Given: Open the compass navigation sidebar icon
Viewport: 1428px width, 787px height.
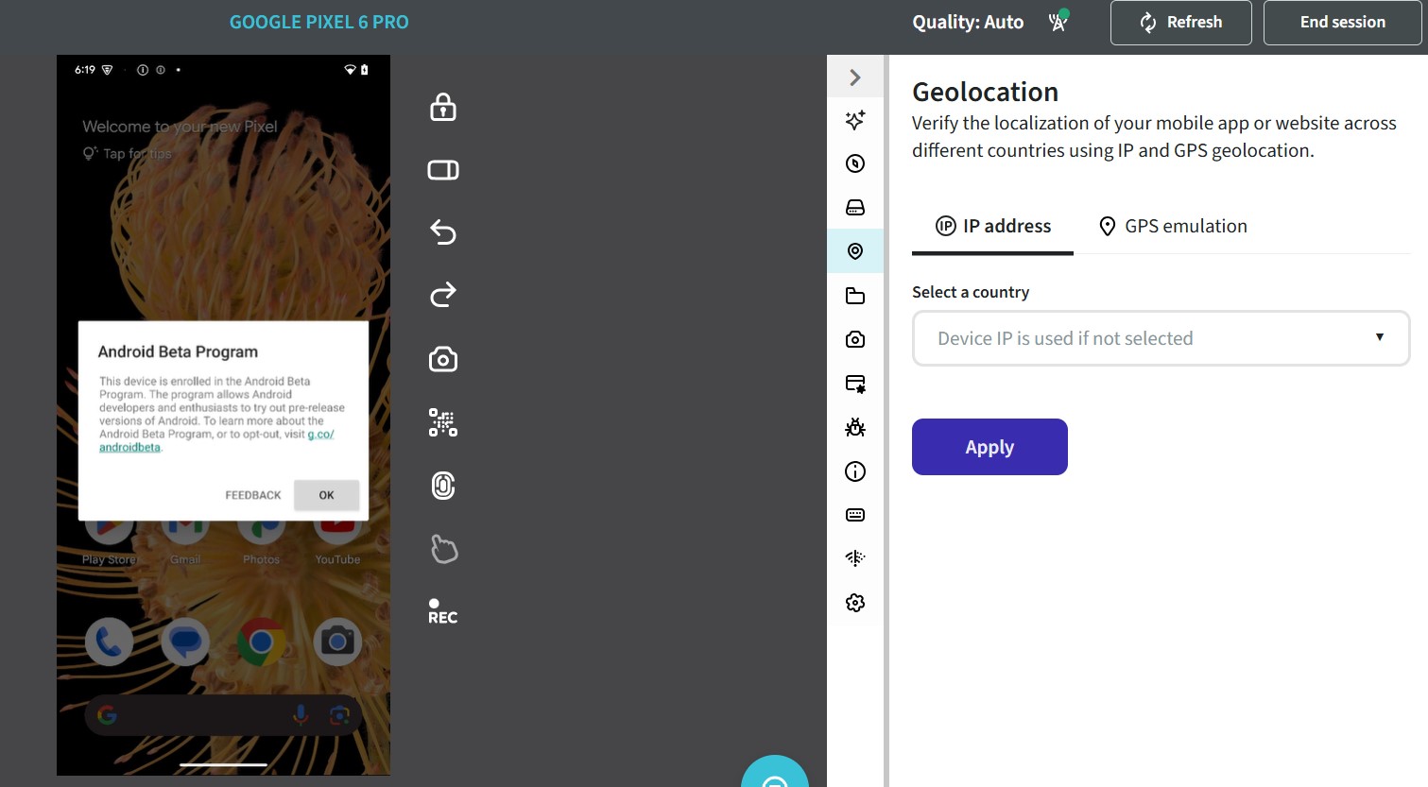Looking at the screenshot, I should pos(855,163).
